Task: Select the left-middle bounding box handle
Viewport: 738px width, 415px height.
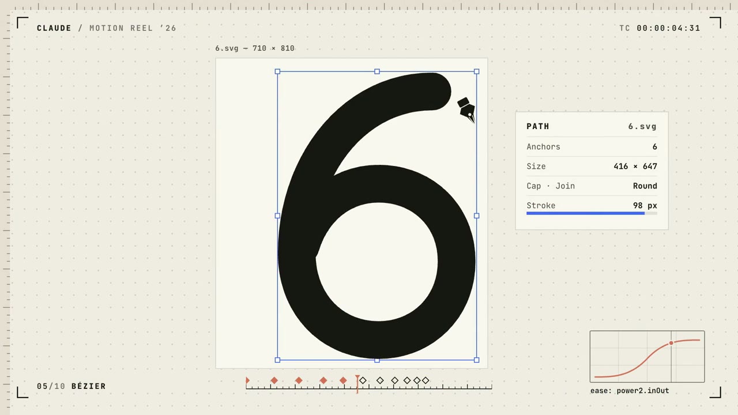Action: 277,216
